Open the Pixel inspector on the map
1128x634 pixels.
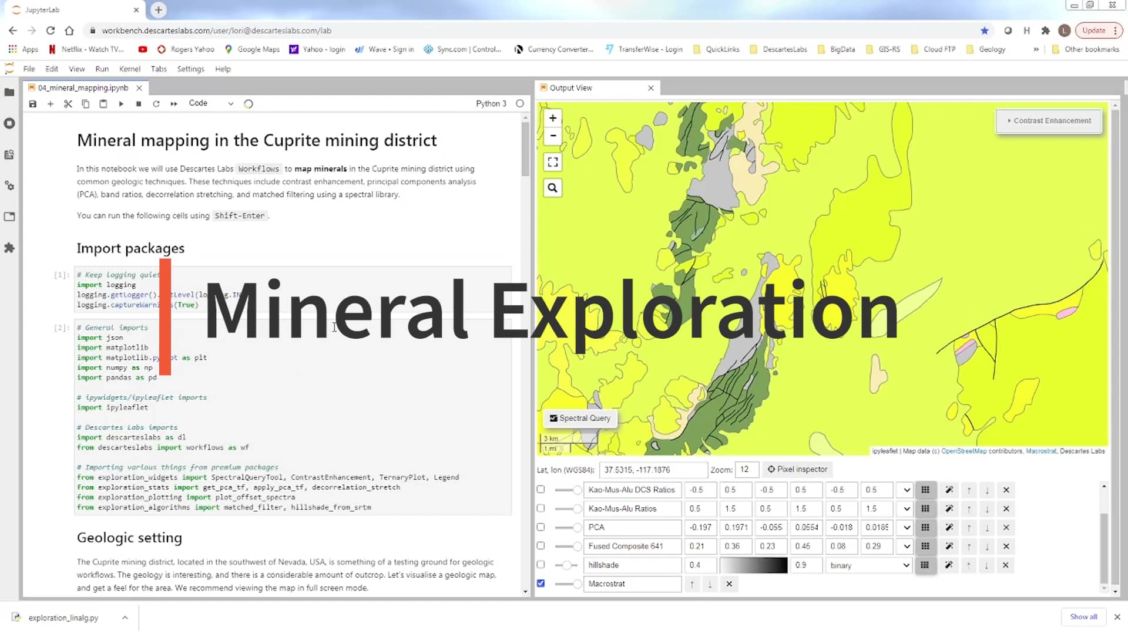point(797,469)
